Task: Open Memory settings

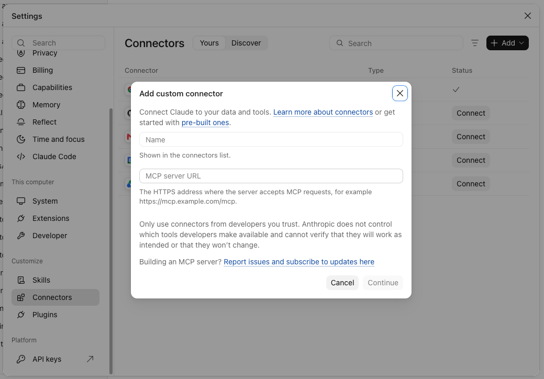Action: tap(55, 105)
